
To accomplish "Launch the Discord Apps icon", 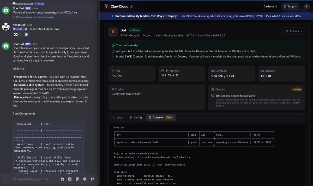I will 92,179.
